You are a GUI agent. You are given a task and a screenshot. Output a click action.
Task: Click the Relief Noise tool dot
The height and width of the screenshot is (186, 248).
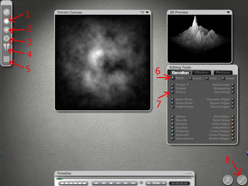233,120
